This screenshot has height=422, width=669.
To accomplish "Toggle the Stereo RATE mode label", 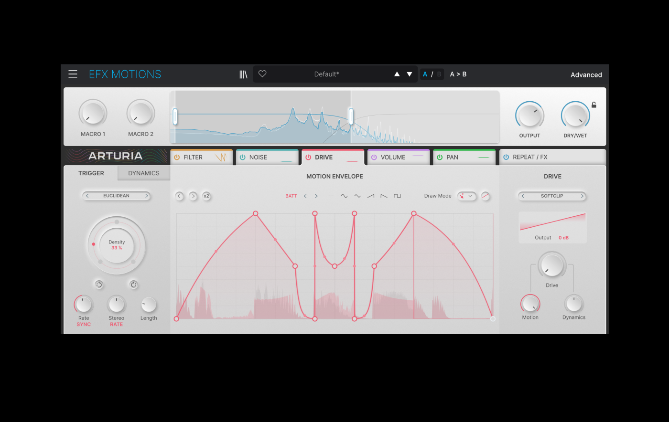I will pos(117,324).
